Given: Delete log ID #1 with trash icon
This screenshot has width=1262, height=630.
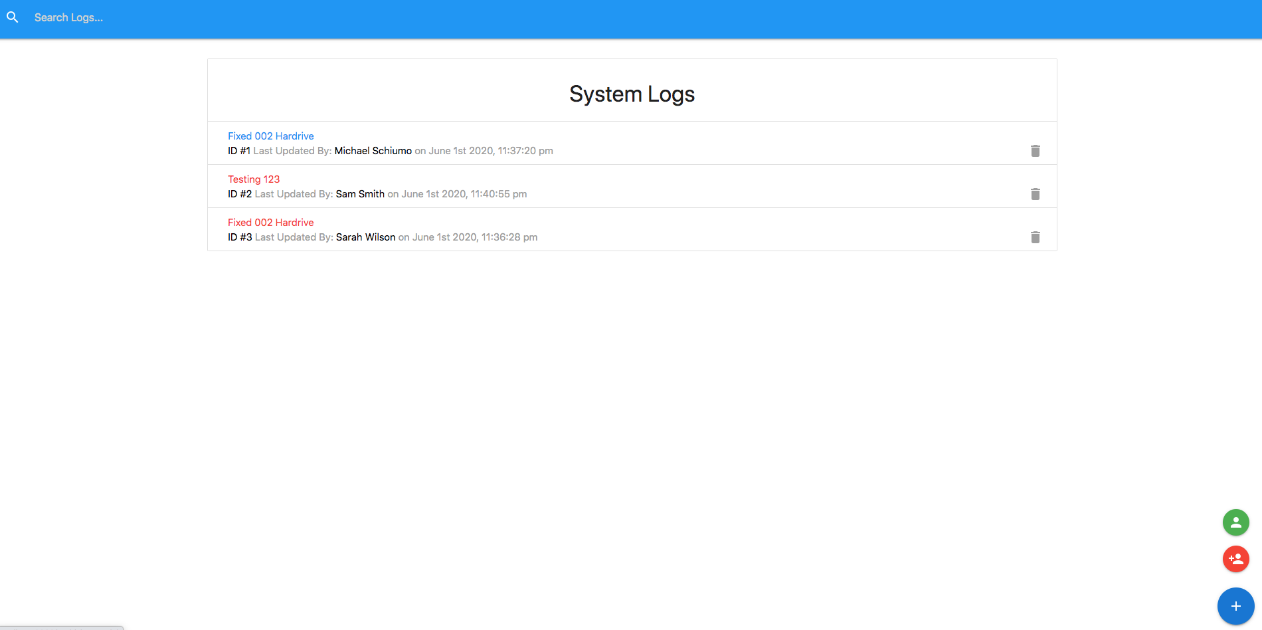Looking at the screenshot, I should (1036, 151).
